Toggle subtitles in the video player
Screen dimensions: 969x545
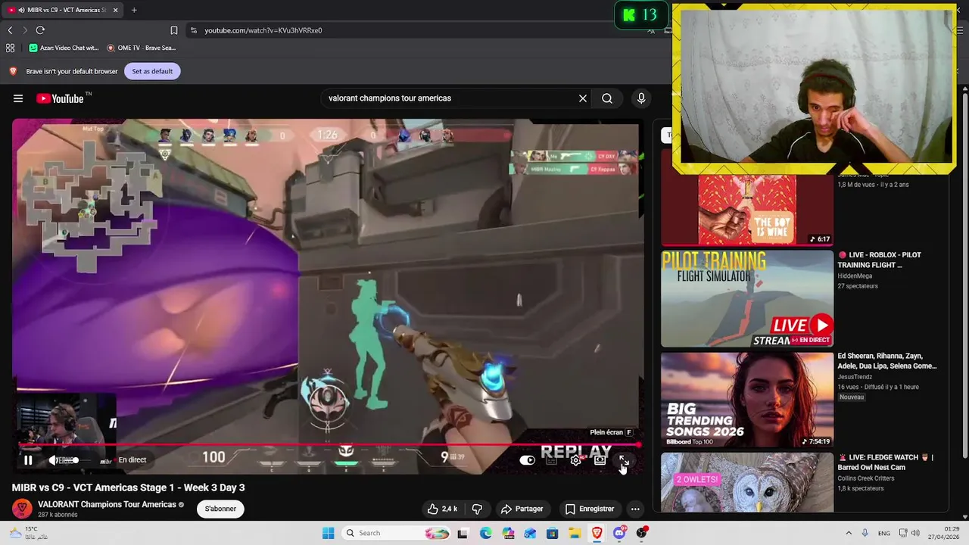coord(551,459)
